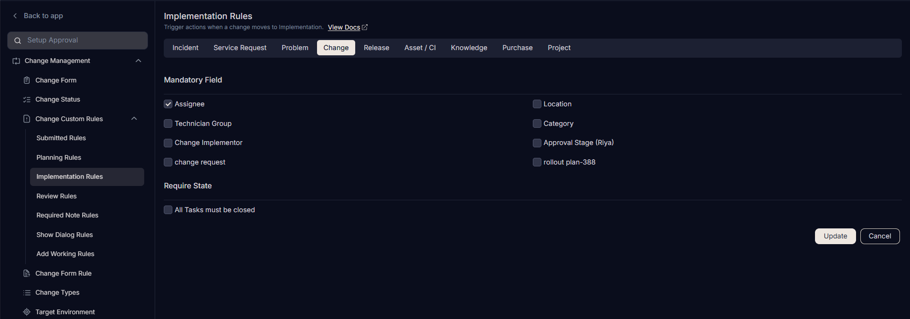Screen dimensions: 910x319
Task: Click the Update button
Action: click(x=836, y=236)
